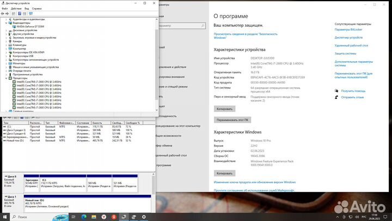The height and width of the screenshot is (221, 392).
Task: Open File Explorer from the taskbar
Action: (94, 217)
